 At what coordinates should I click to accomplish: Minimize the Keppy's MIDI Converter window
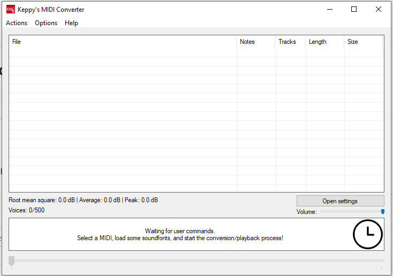[x=329, y=9]
